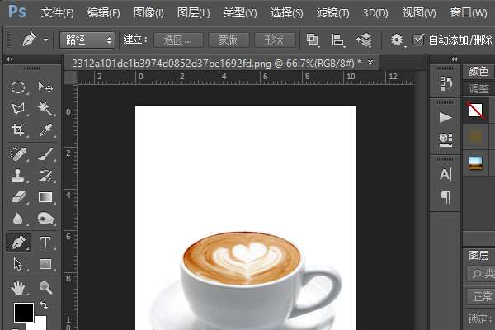This screenshot has width=495, height=330.
Task: Open the 文件(F) menu
Action: [x=58, y=13]
